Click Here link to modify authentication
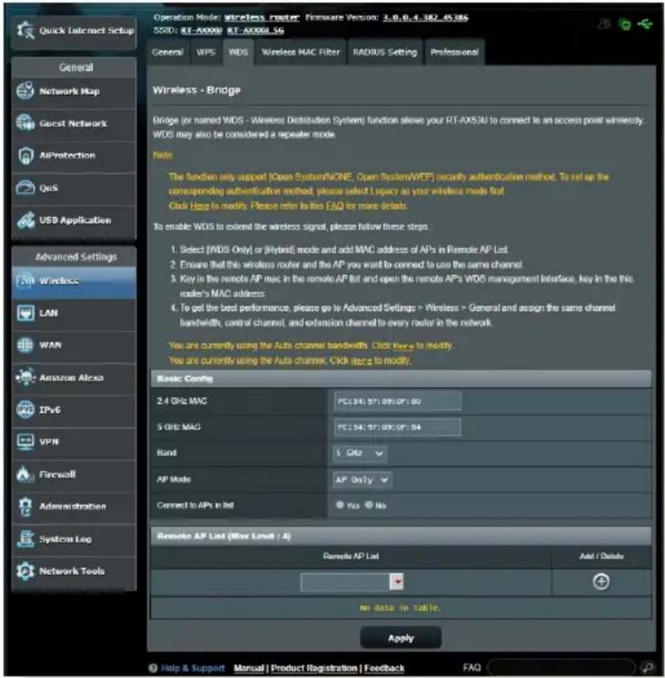665x678 pixels. point(200,206)
